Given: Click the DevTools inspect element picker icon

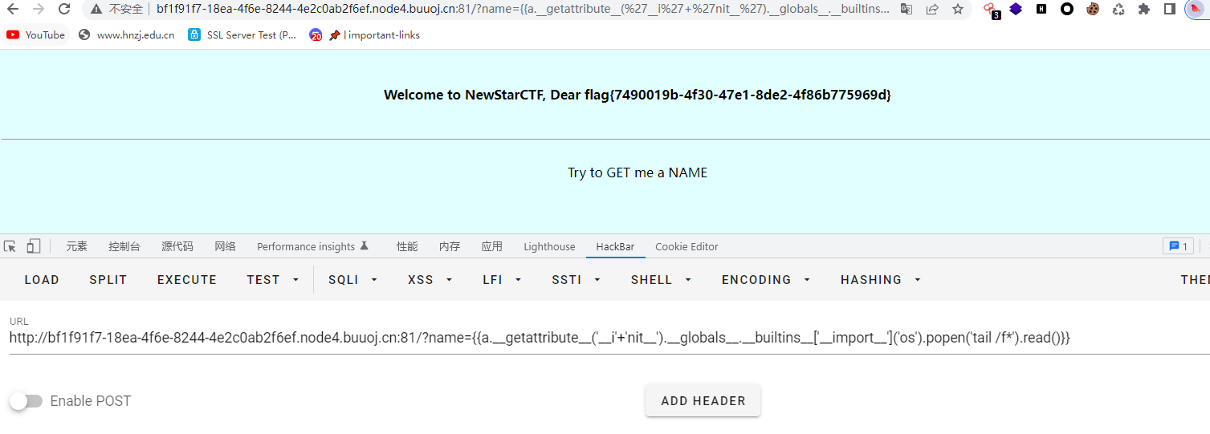Looking at the screenshot, I should tap(10, 246).
